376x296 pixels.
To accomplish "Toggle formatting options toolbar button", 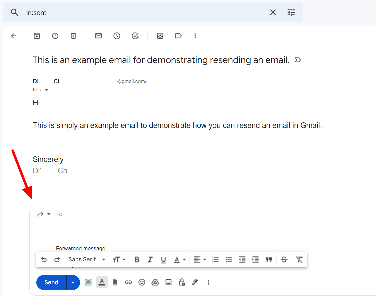I will tap(102, 282).
